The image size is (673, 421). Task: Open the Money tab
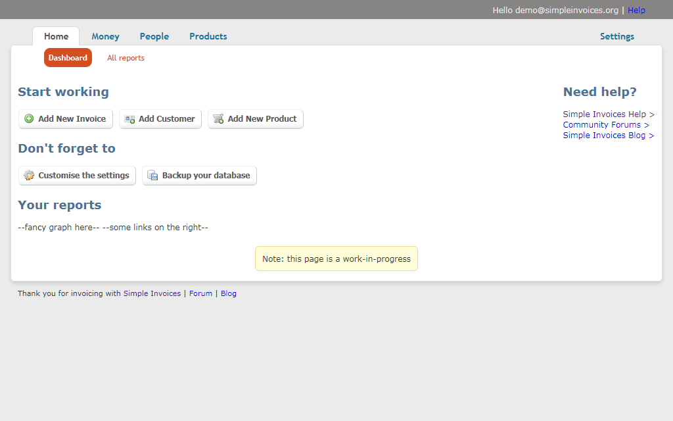(x=105, y=37)
